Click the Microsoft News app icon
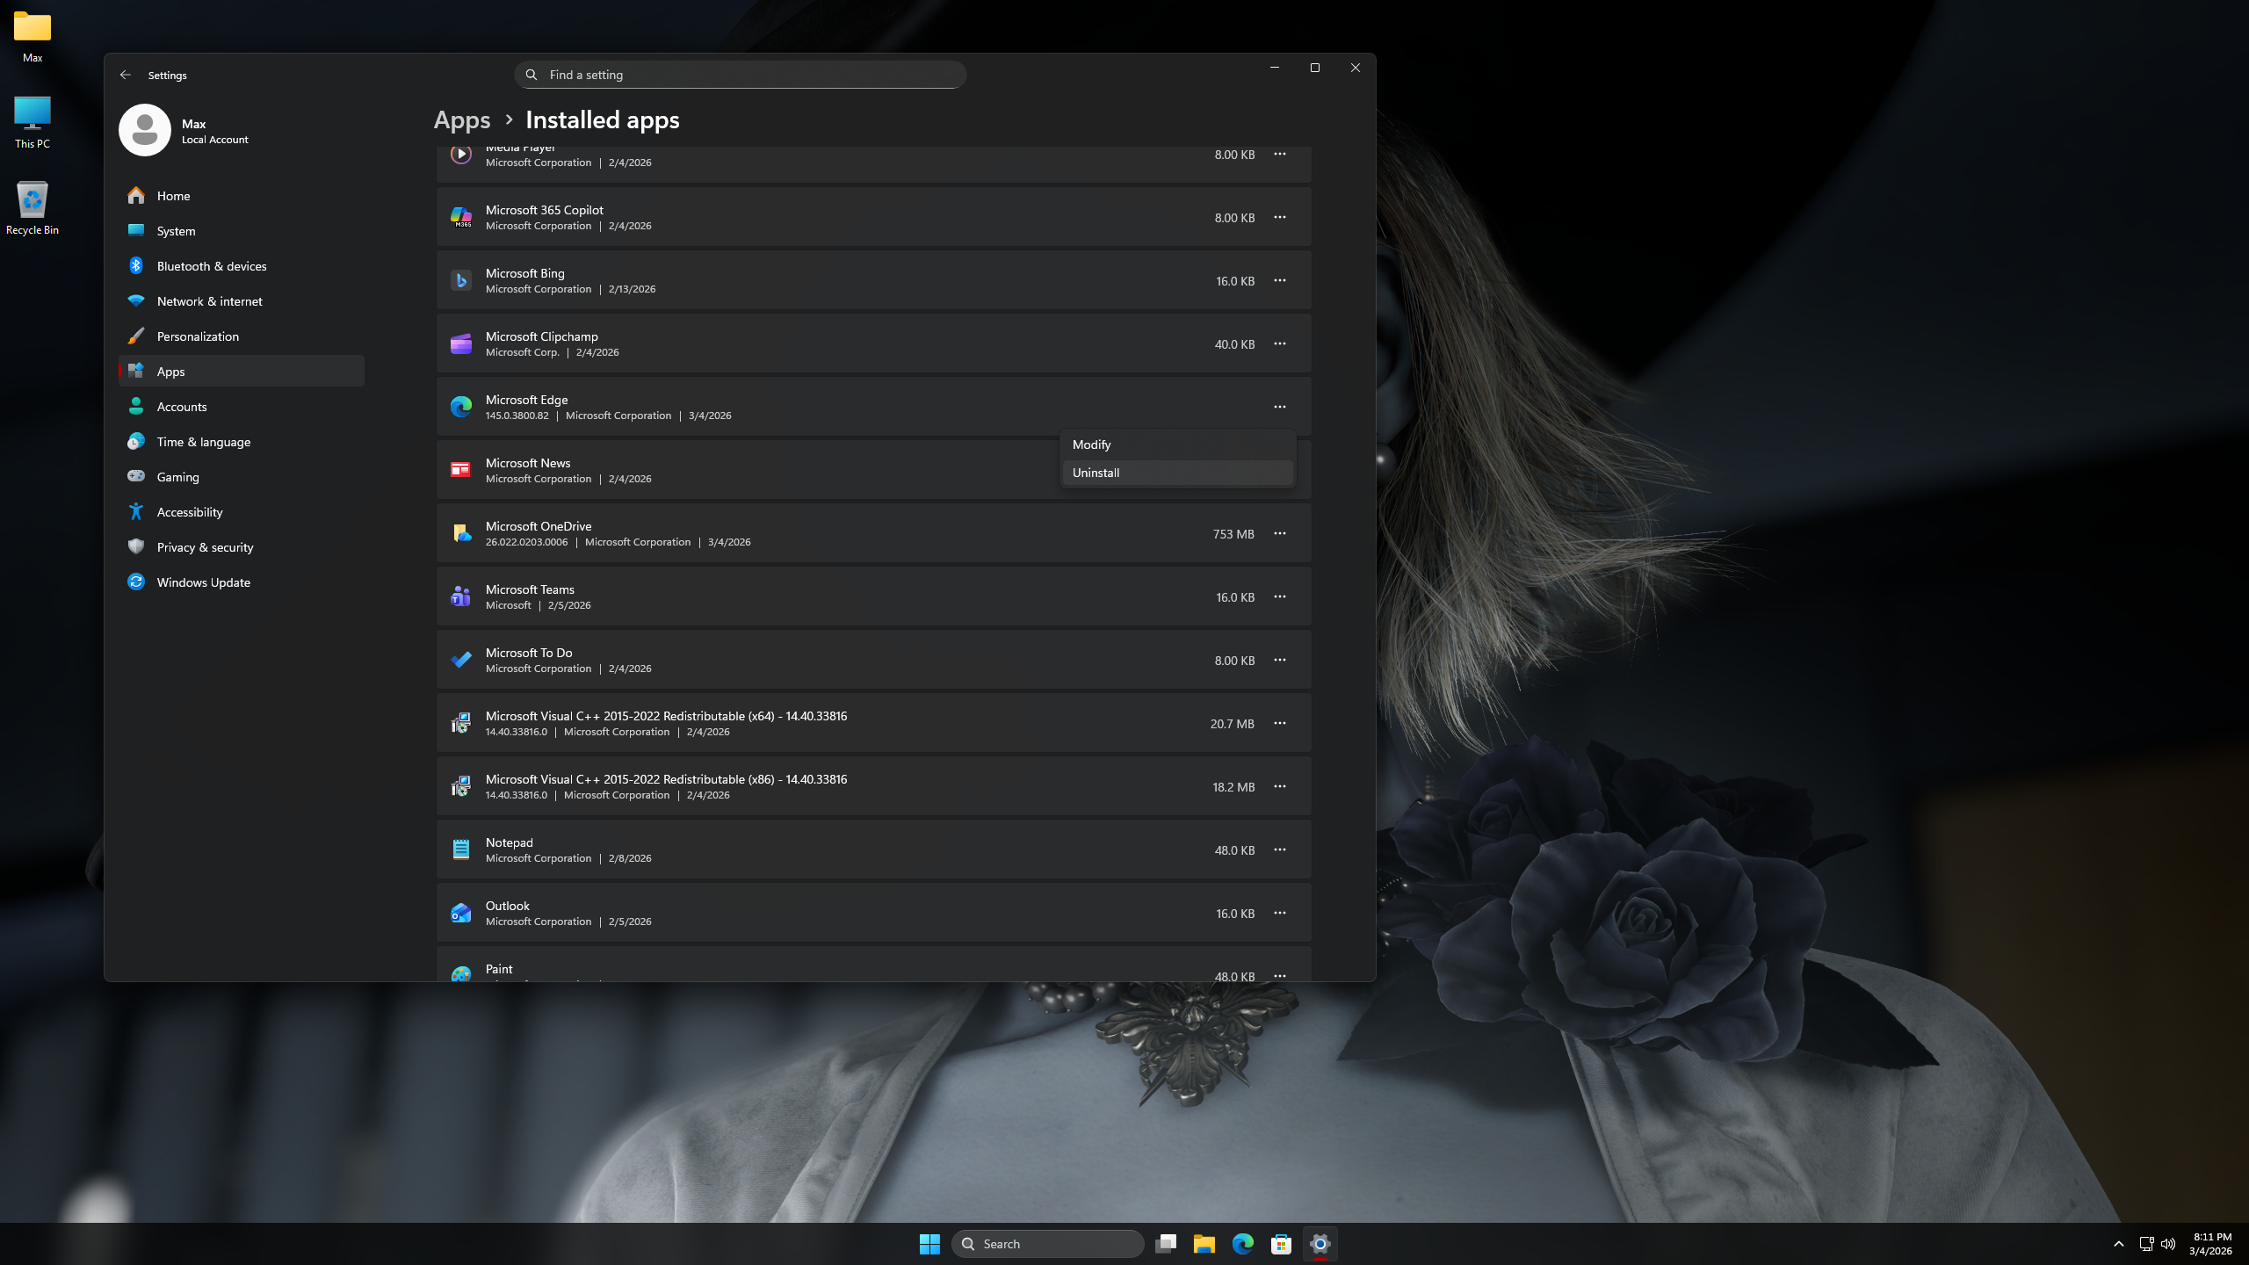 click(461, 470)
